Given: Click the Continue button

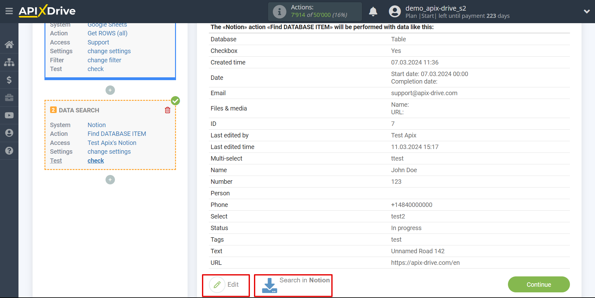Looking at the screenshot, I should pyautogui.click(x=539, y=285).
